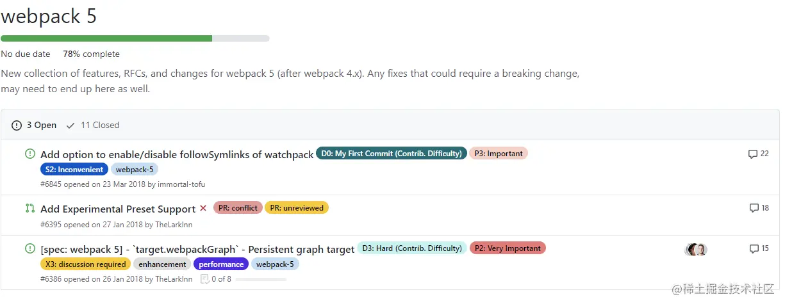Open immortal-tofu author profile link

click(x=181, y=184)
